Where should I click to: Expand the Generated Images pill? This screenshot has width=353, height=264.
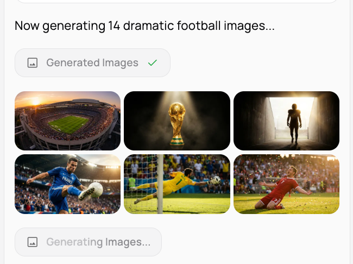click(92, 62)
